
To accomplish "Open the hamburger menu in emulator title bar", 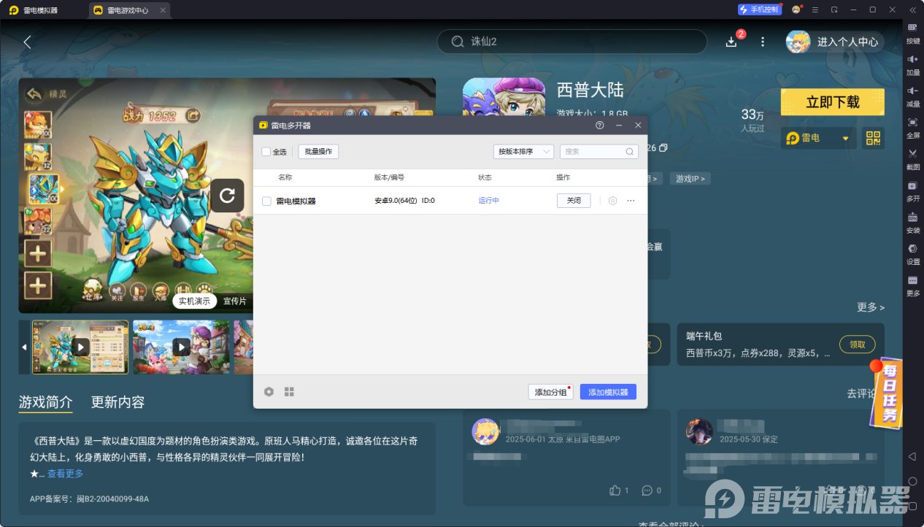I will pyautogui.click(x=815, y=9).
